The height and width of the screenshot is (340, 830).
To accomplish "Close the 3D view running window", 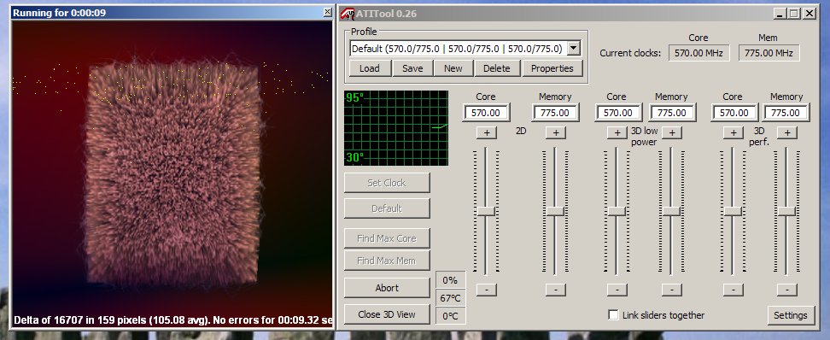I will [328, 12].
